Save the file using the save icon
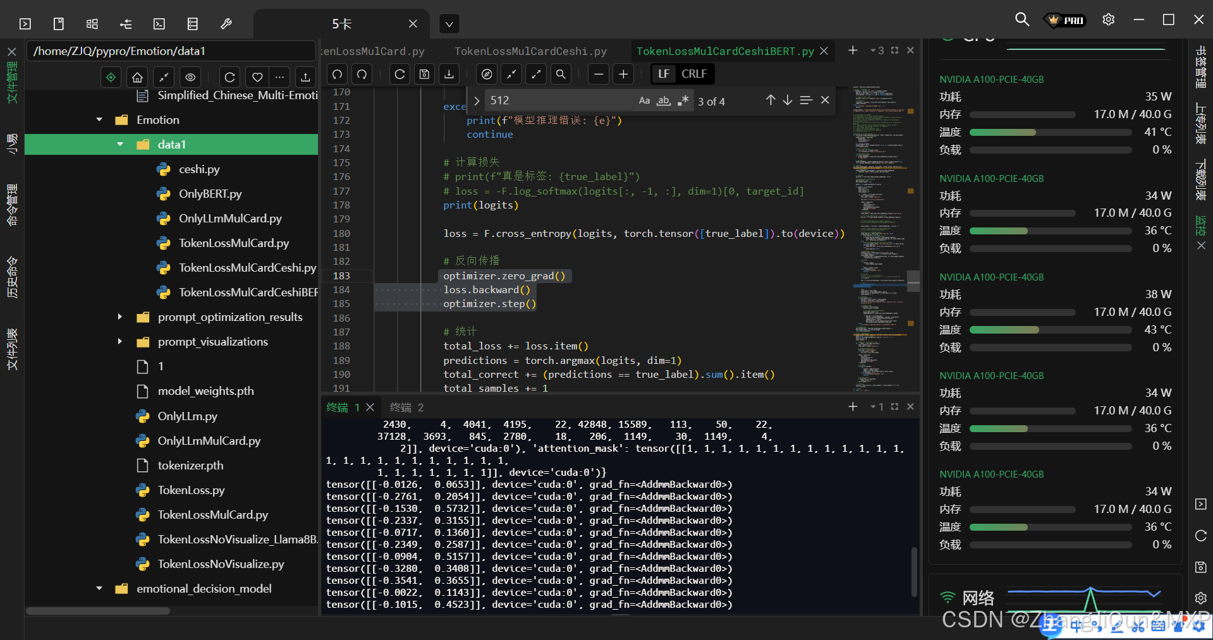This screenshot has width=1213, height=640. (x=424, y=74)
